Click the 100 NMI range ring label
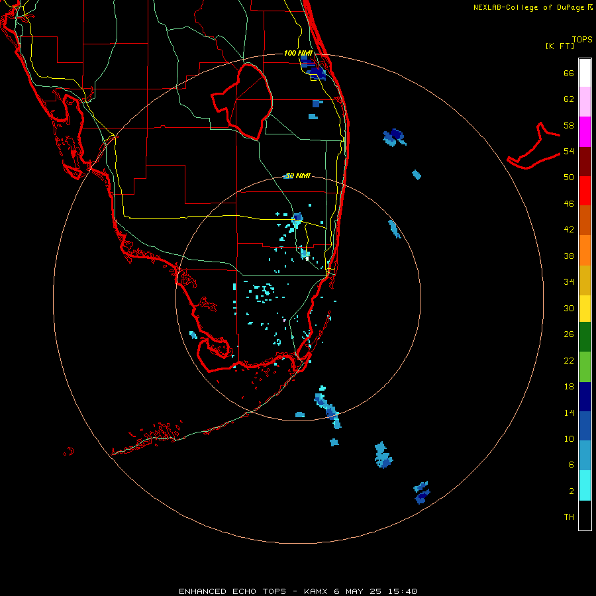The width and height of the screenshot is (596, 596). tap(298, 53)
